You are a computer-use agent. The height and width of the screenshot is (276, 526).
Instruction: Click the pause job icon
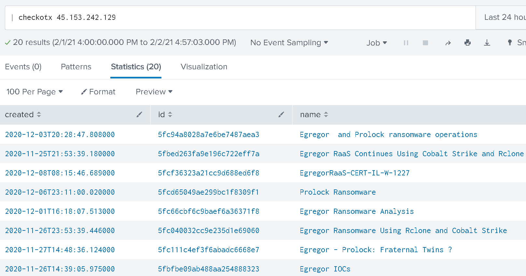coord(406,43)
